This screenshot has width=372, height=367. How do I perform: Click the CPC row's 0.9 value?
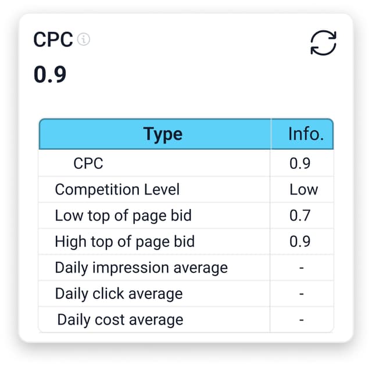pyautogui.click(x=300, y=163)
